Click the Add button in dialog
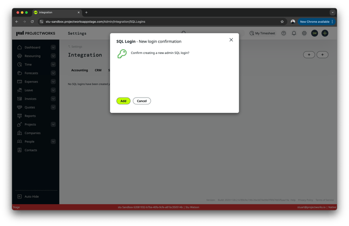This screenshot has height=226, width=349. tap(123, 101)
